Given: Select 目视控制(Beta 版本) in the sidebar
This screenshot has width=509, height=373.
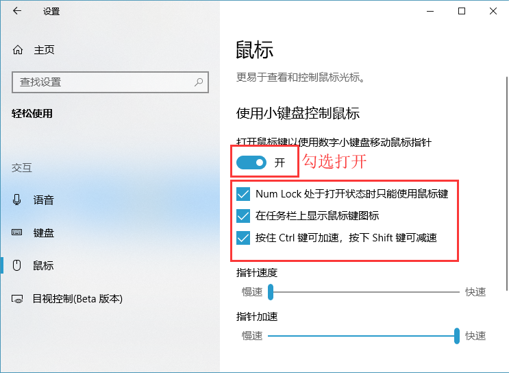Looking at the screenshot, I should [77, 299].
